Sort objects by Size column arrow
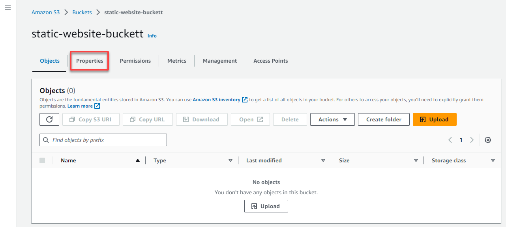506x227 pixels. [x=416, y=160]
